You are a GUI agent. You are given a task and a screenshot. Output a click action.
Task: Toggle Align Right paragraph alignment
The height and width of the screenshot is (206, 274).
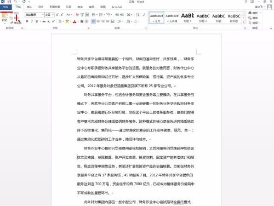point(103,21)
